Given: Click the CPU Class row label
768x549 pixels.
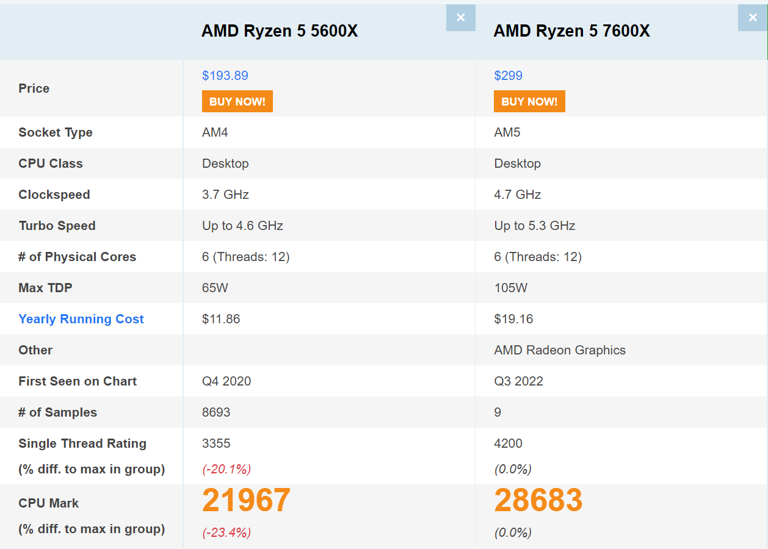Looking at the screenshot, I should click(51, 163).
